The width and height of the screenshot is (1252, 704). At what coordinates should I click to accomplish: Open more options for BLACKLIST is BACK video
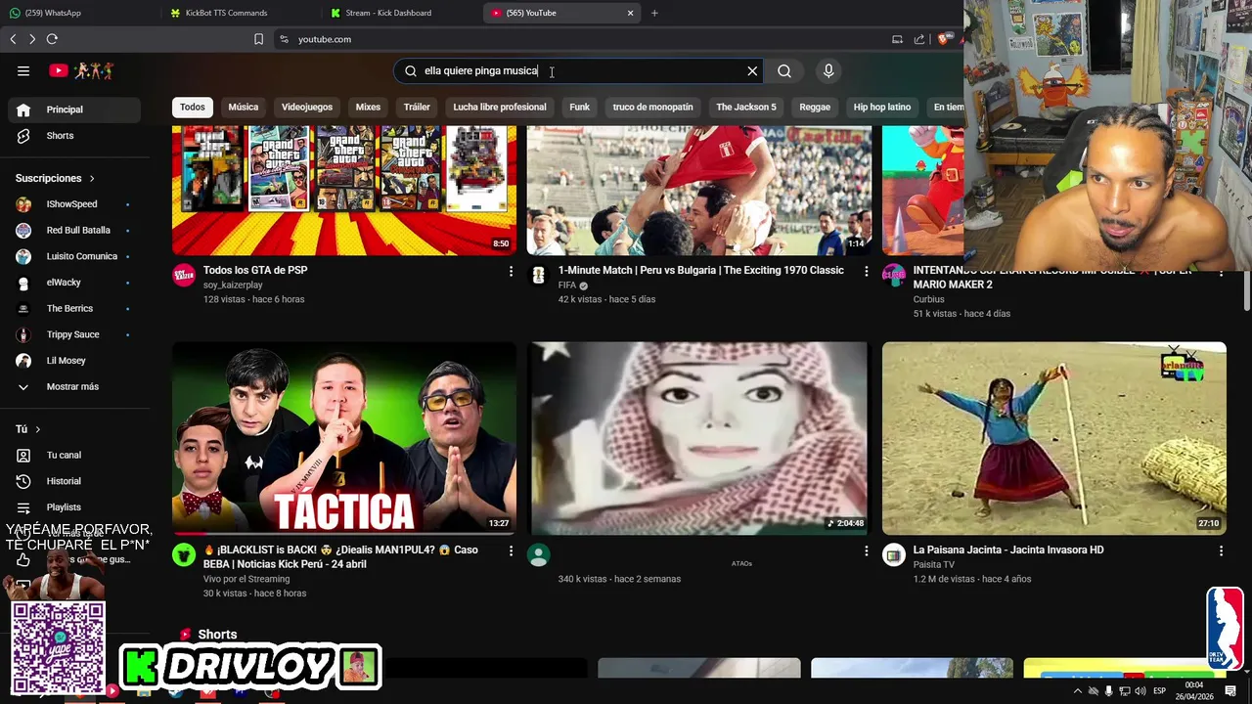[x=511, y=550]
